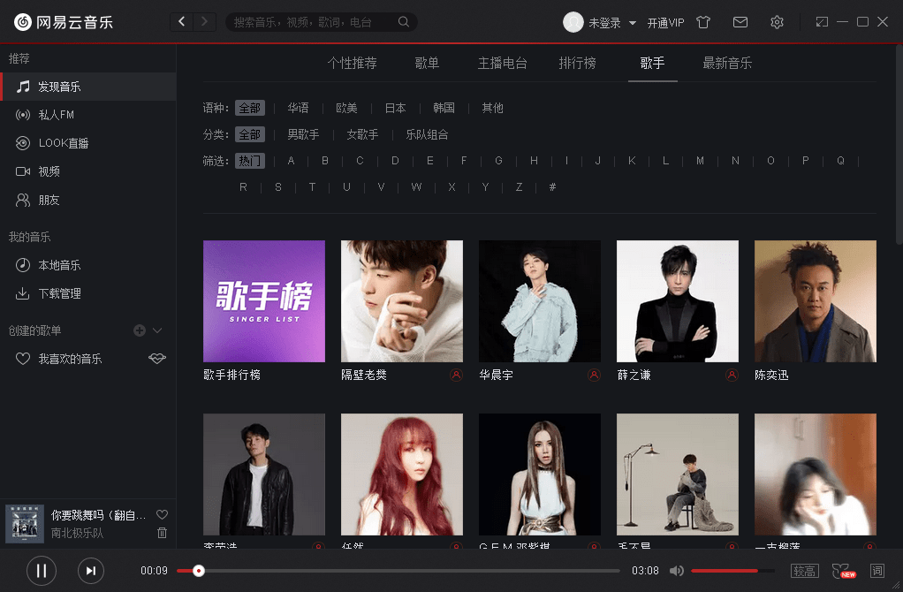Switch to mini mode icon
Screen dimensions: 903x592
(822, 22)
